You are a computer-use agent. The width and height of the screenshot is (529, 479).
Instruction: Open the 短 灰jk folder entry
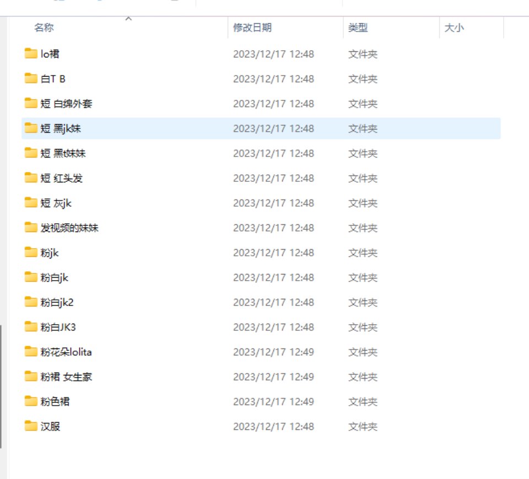pyautogui.click(x=52, y=203)
